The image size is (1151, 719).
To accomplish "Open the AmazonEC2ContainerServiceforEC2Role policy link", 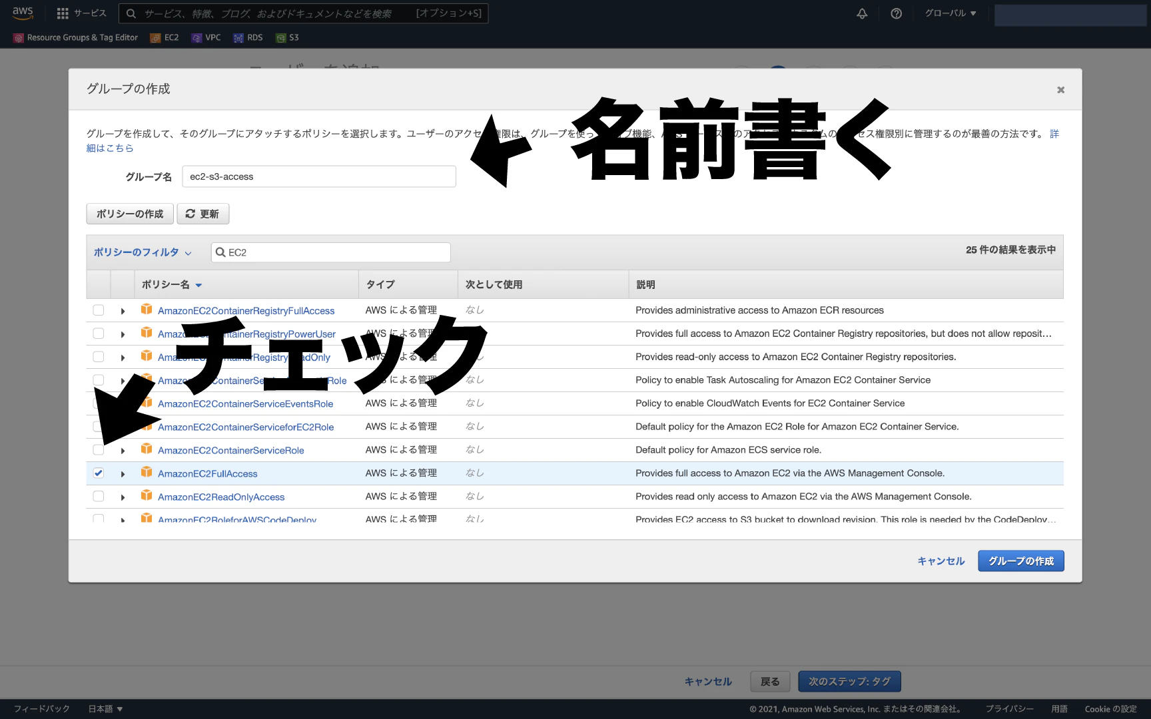I will 246,427.
